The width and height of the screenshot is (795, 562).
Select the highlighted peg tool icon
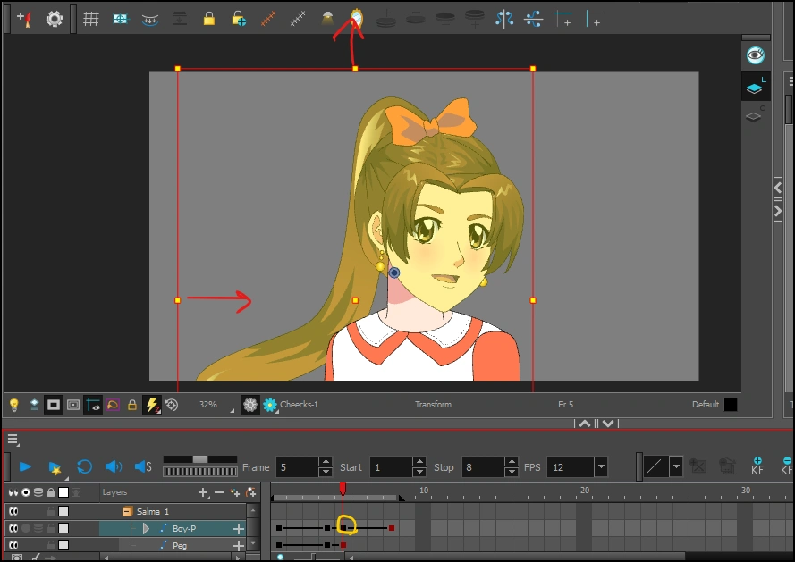coord(357,18)
